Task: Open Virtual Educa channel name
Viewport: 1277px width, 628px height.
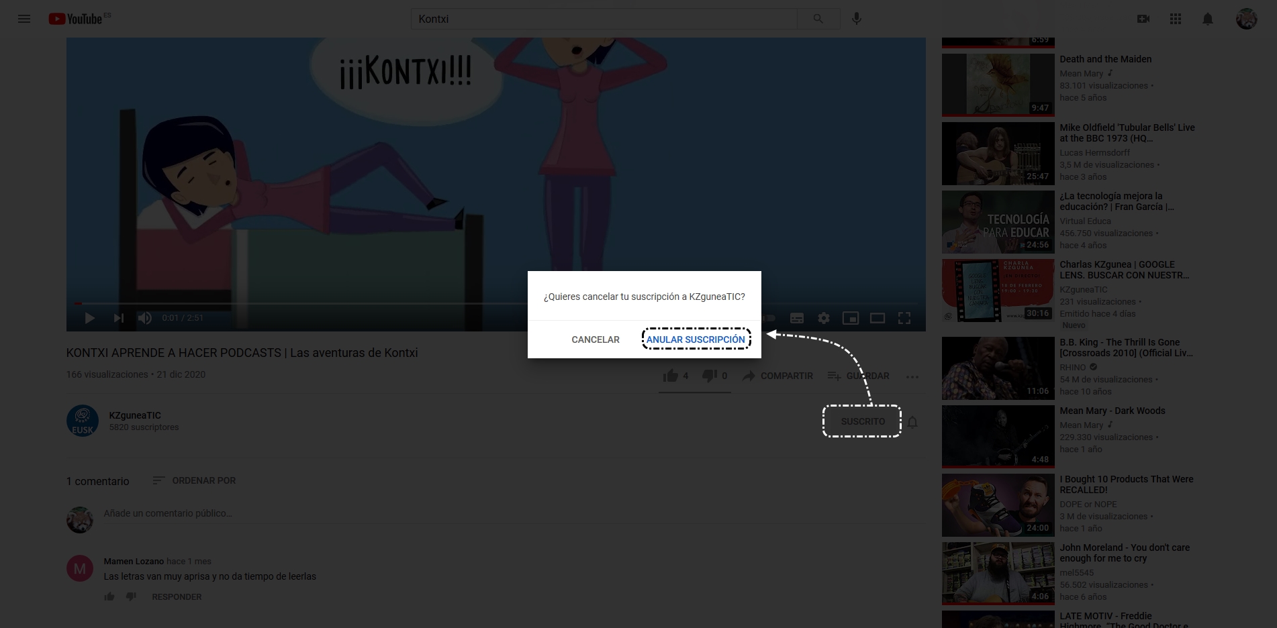Action: click(1085, 221)
